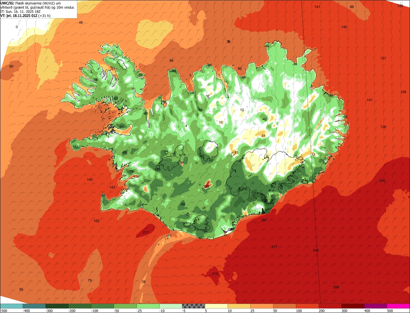Click the map value 246
410x313 pixels.
coord(316,250)
